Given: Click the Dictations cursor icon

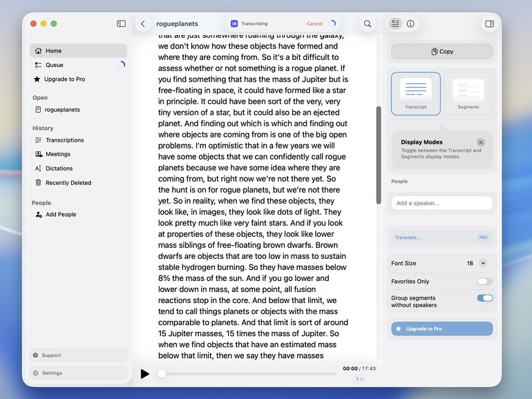Looking at the screenshot, I should [x=38, y=168].
